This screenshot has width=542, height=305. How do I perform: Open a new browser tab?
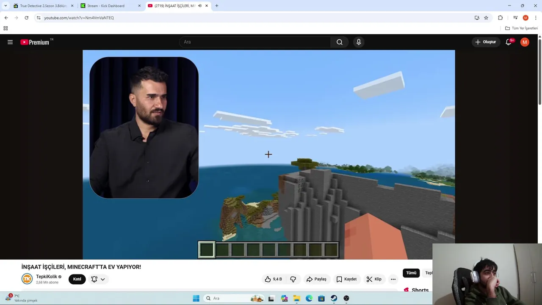click(x=217, y=6)
